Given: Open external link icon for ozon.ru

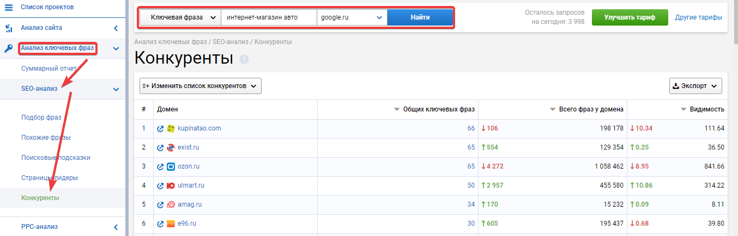Looking at the screenshot, I should (160, 167).
